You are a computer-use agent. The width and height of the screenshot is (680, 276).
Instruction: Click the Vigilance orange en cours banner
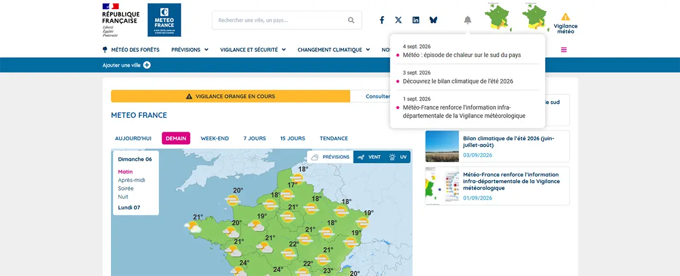click(x=231, y=96)
